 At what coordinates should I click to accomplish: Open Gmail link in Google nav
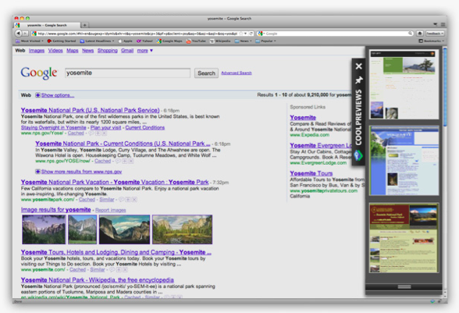coord(127,51)
